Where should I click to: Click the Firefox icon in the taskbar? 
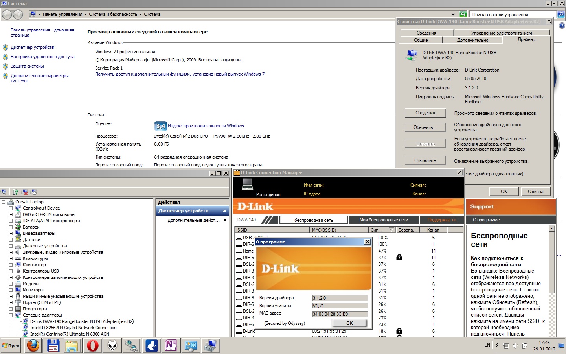(33, 346)
